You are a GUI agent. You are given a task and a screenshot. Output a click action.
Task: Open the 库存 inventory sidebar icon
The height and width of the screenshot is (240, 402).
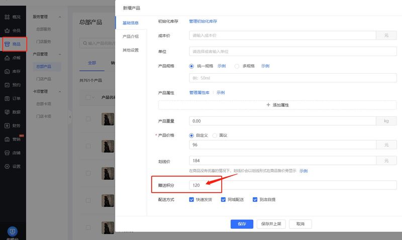[x=7, y=71]
